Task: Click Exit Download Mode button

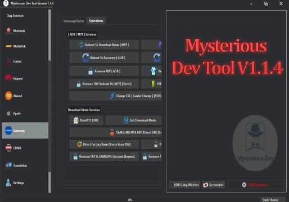Action: 133,120
